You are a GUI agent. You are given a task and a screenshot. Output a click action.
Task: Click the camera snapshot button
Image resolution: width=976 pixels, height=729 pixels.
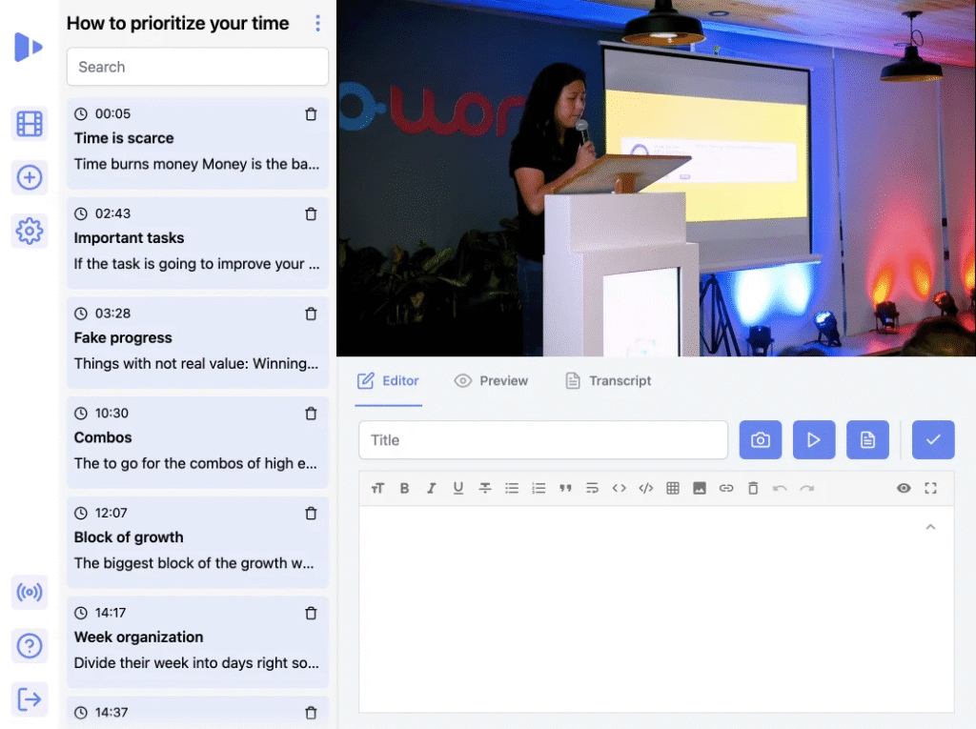761,440
